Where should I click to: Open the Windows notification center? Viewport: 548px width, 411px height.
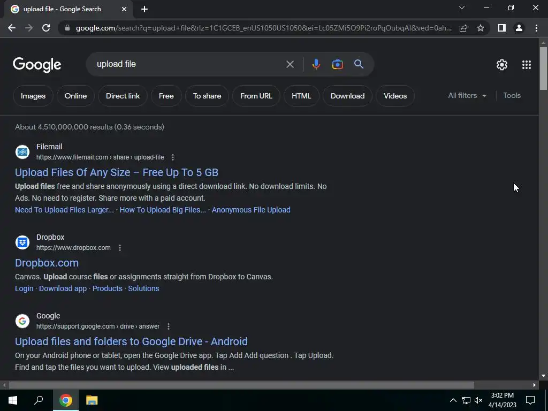click(x=530, y=400)
